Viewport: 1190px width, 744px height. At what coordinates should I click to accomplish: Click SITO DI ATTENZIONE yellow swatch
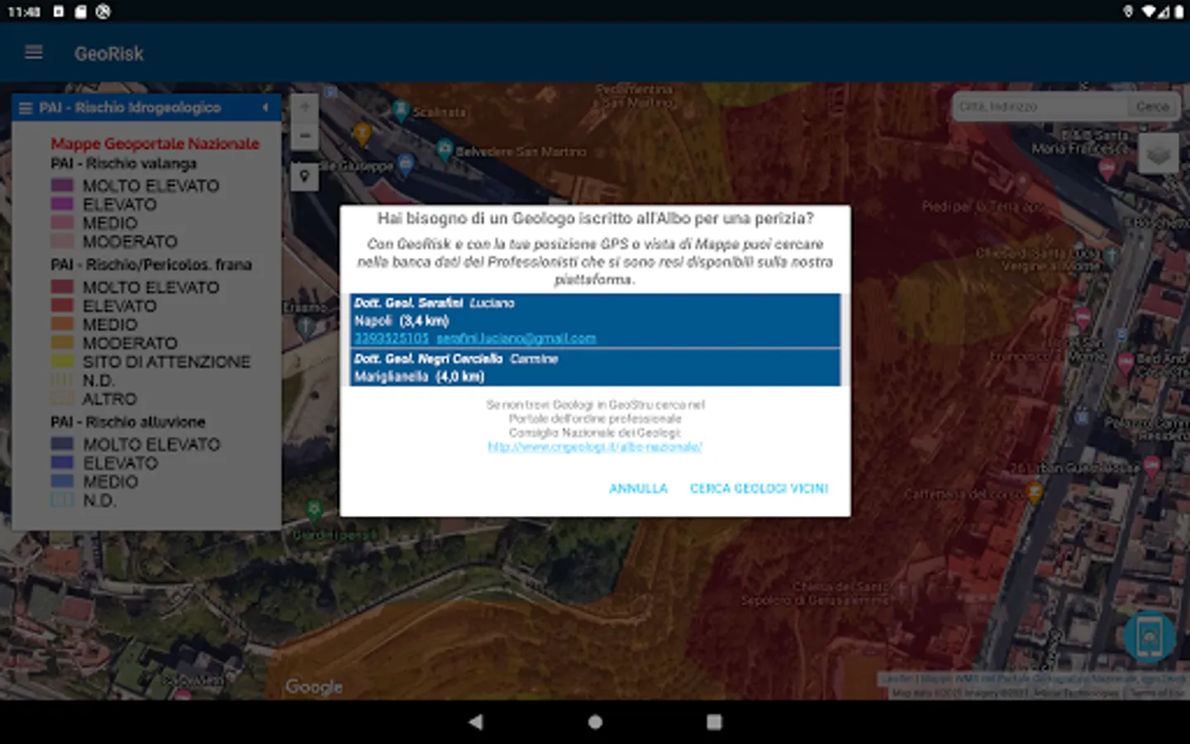point(63,362)
